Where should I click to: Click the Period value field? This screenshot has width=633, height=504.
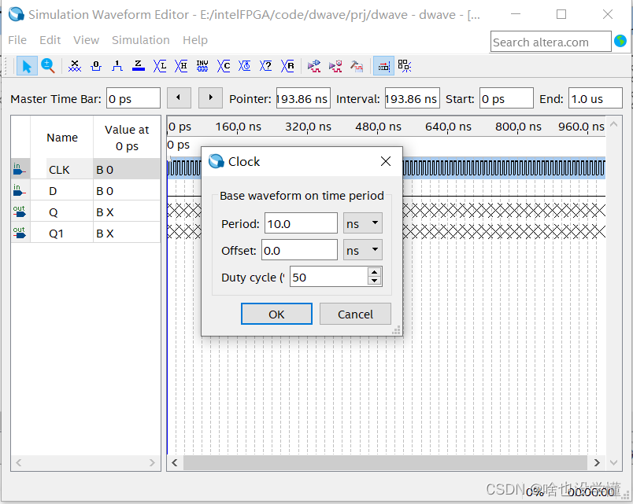pyautogui.click(x=301, y=223)
